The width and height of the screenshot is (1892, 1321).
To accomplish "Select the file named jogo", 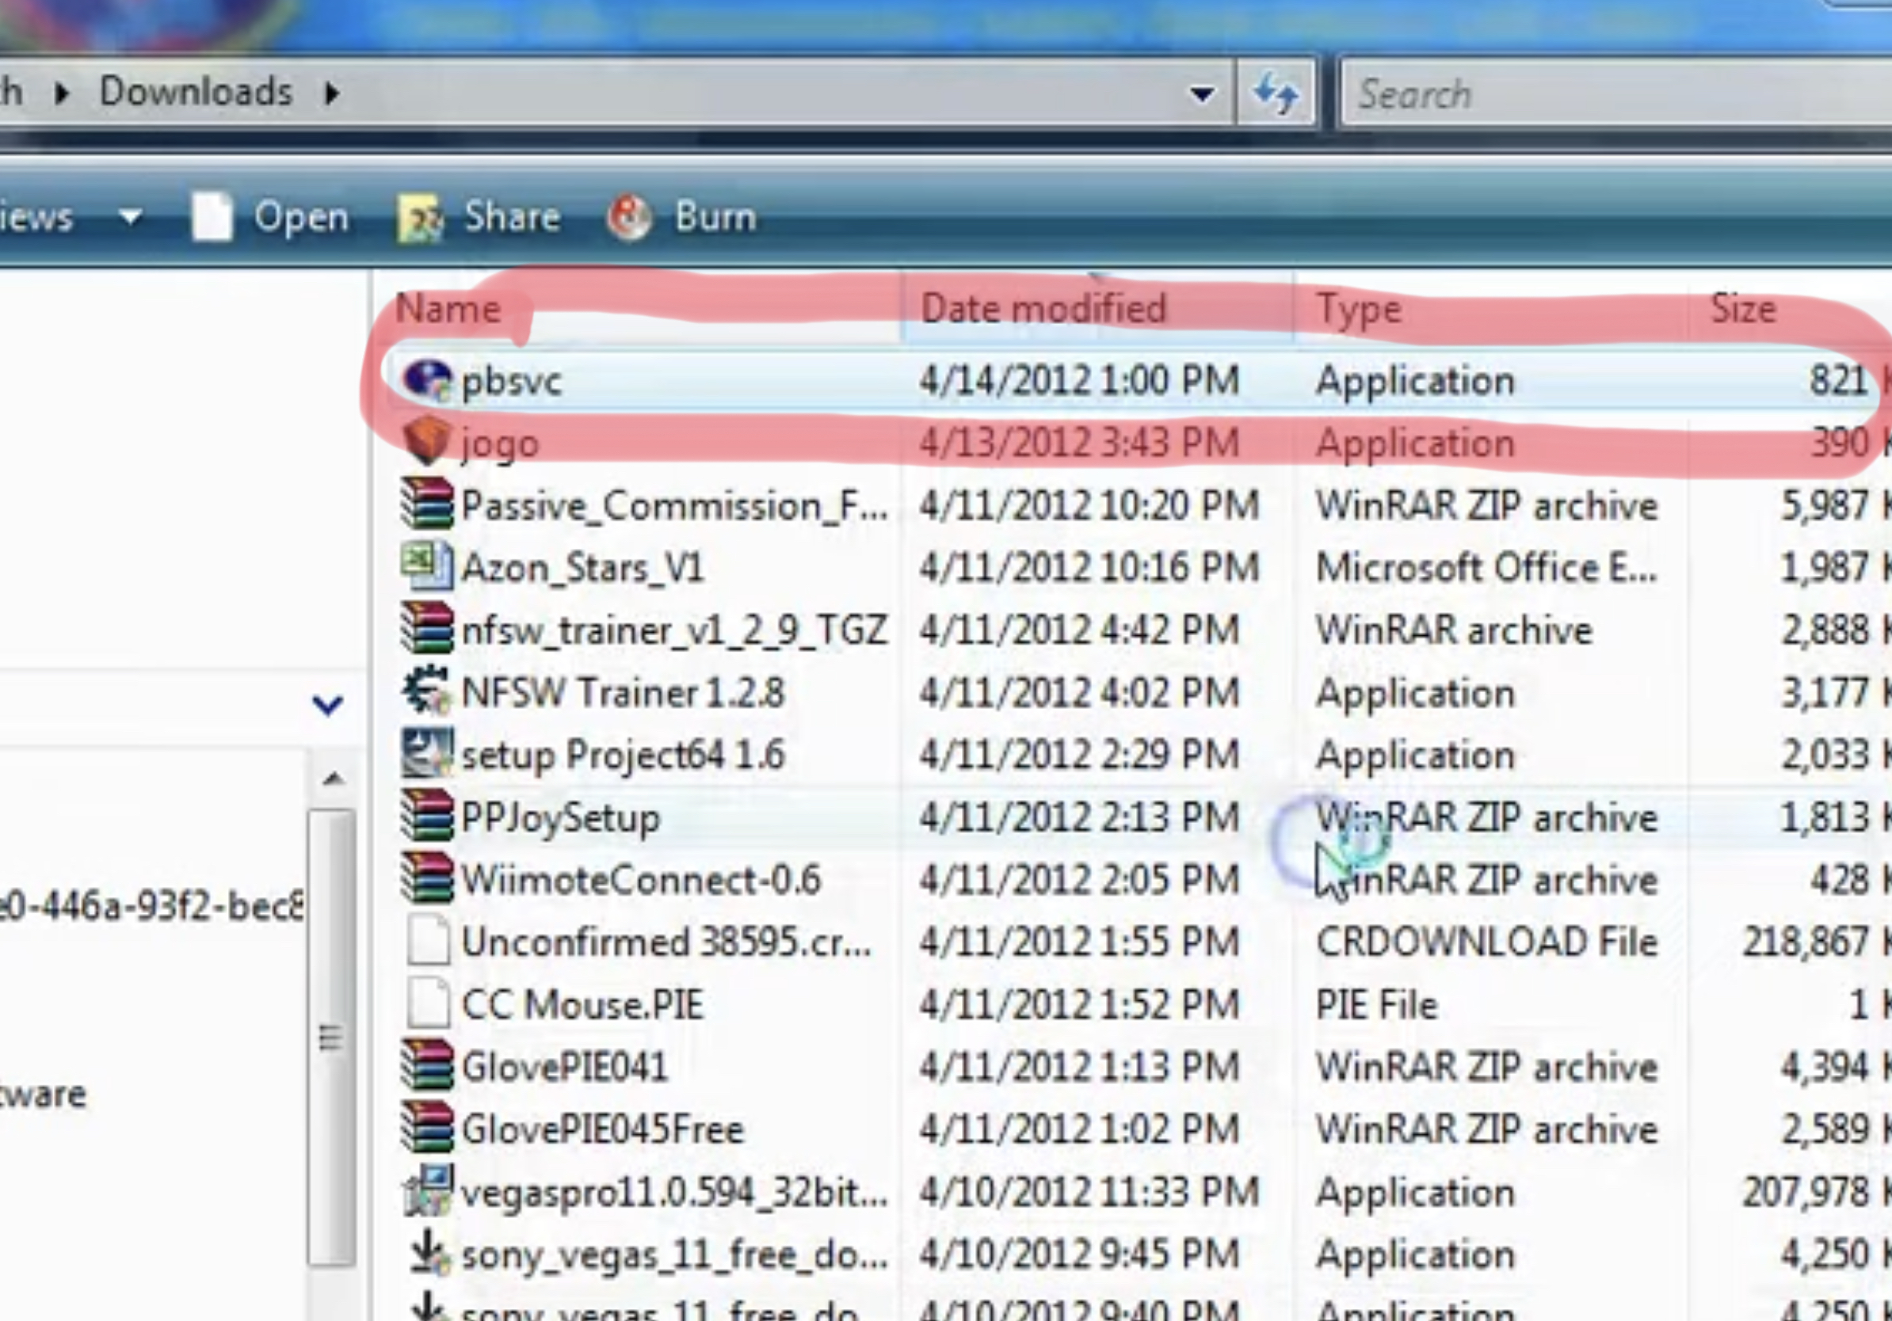I will [x=500, y=445].
